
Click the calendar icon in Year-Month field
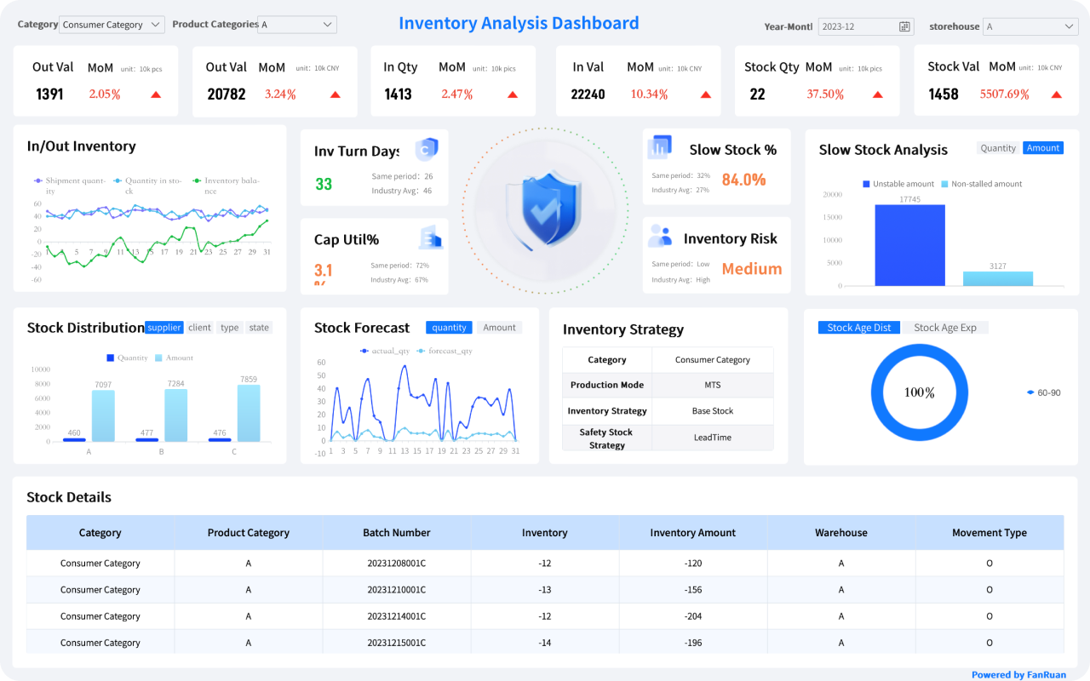[x=904, y=26]
